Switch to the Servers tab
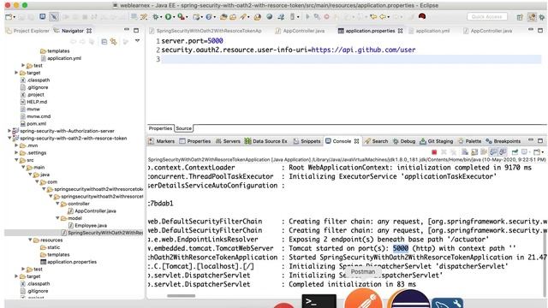This screenshot has height=308, width=548. point(228,141)
